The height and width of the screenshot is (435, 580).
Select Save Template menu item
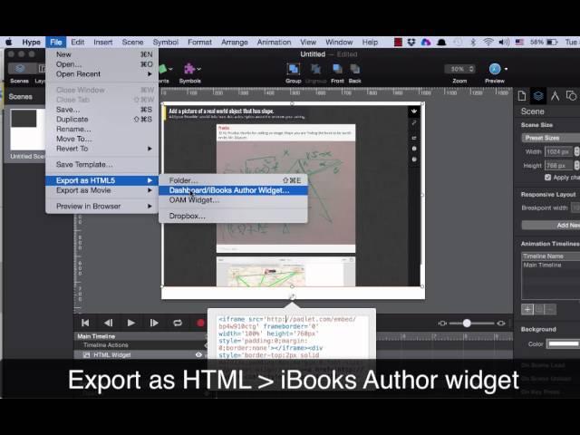tap(102, 165)
